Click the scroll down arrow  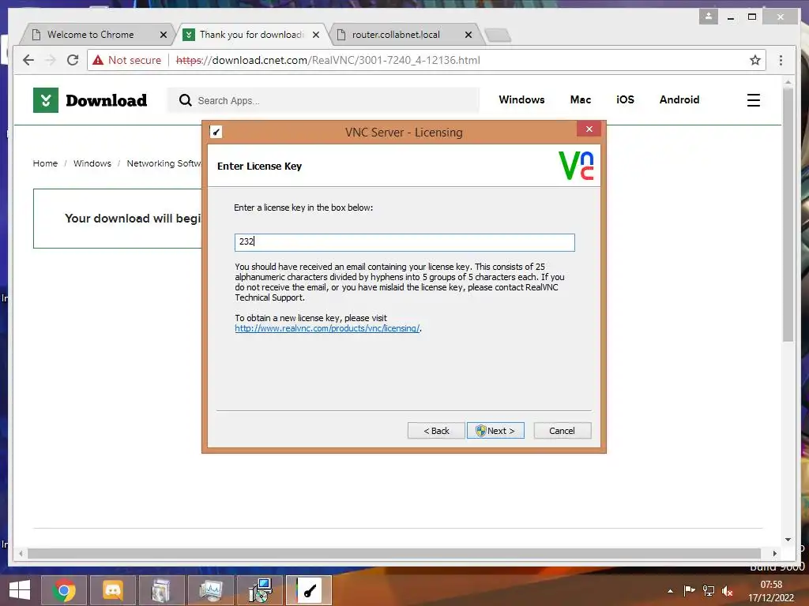788,540
